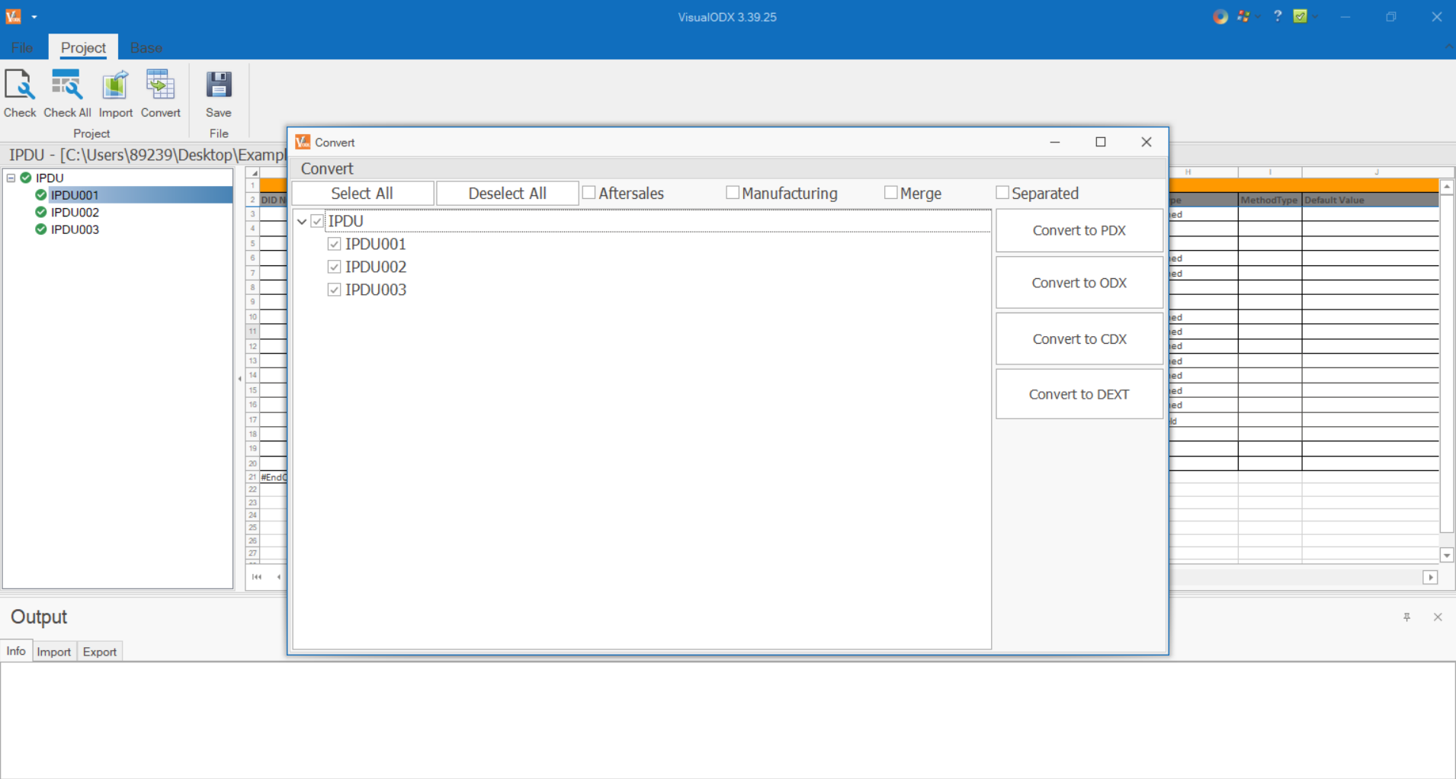Image resolution: width=1456 pixels, height=779 pixels.
Task: Enable the Separated checkbox
Action: 1002,193
